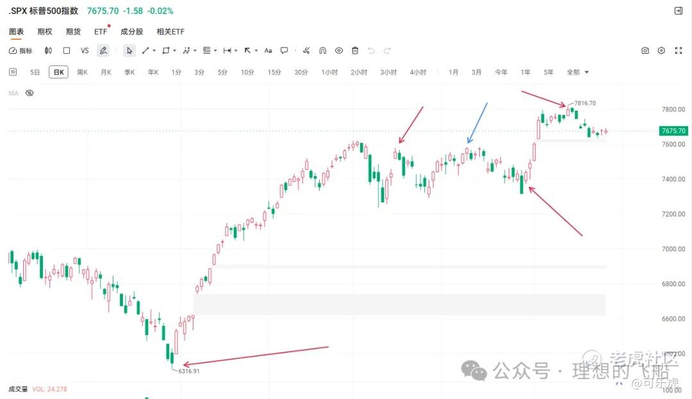This screenshot has width=692, height=399.
Task: Toggle MA indicator visibility eye
Action: click(x=29, y=93)
